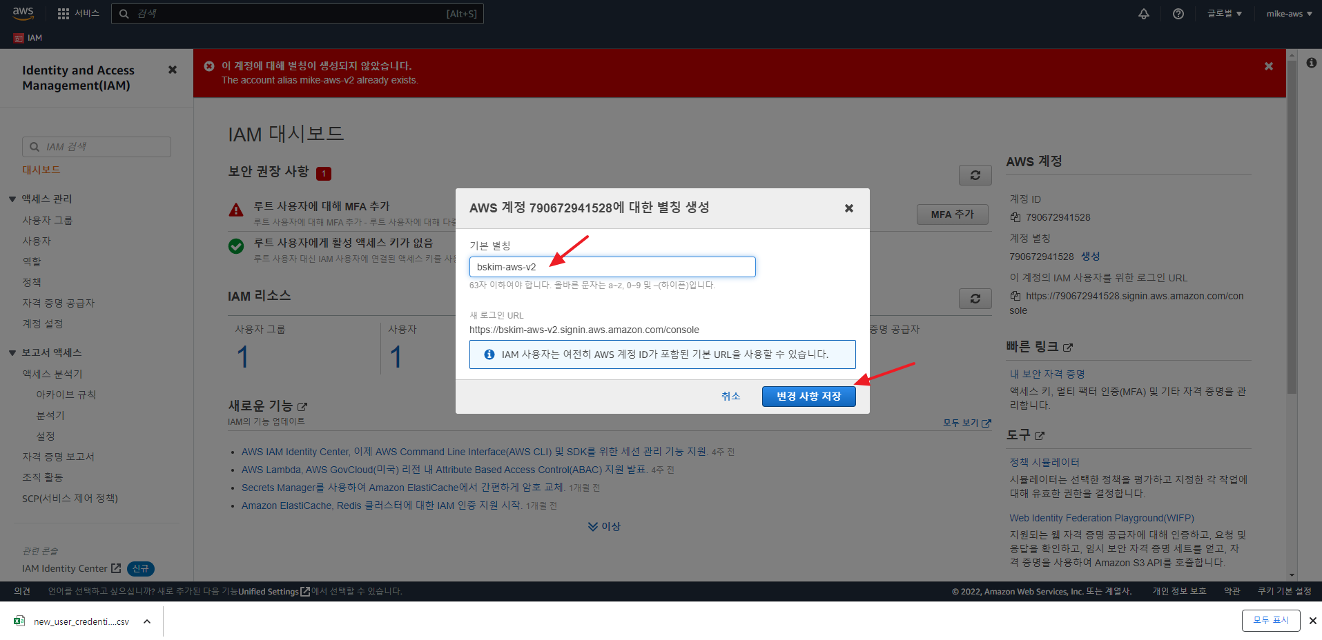
Task: Open 아카이브 규칙 in sidebar
Action: click(x=66, y=394)
